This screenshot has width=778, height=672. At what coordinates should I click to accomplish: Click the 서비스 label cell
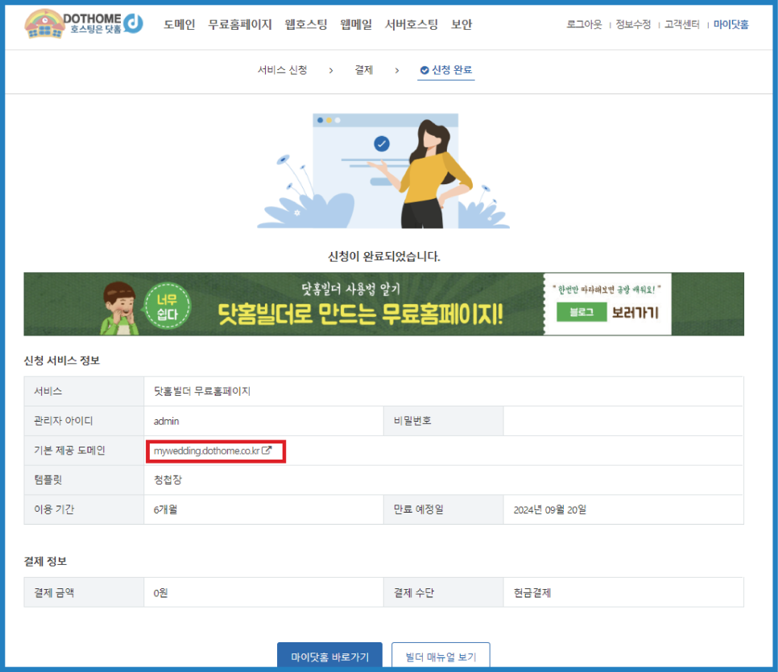[x=84, y=391]
